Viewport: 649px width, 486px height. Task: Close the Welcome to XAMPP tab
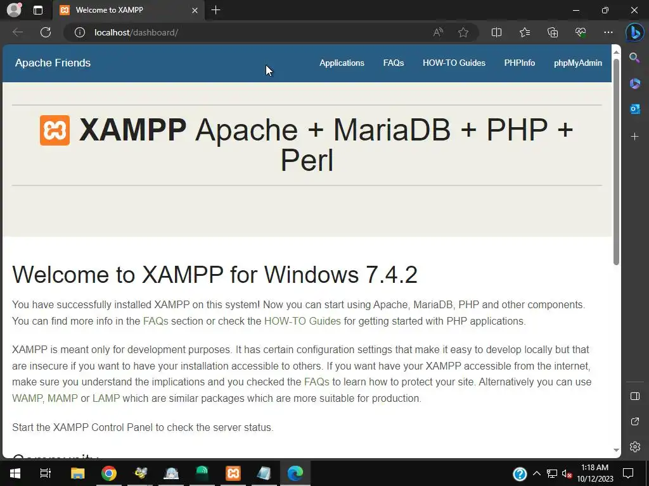pyautogui.click(x=195, y=10)
